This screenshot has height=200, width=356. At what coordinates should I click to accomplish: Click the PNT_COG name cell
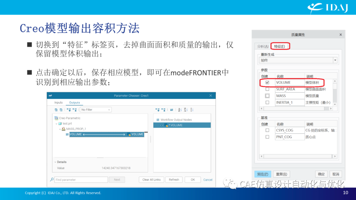point(290,137)
